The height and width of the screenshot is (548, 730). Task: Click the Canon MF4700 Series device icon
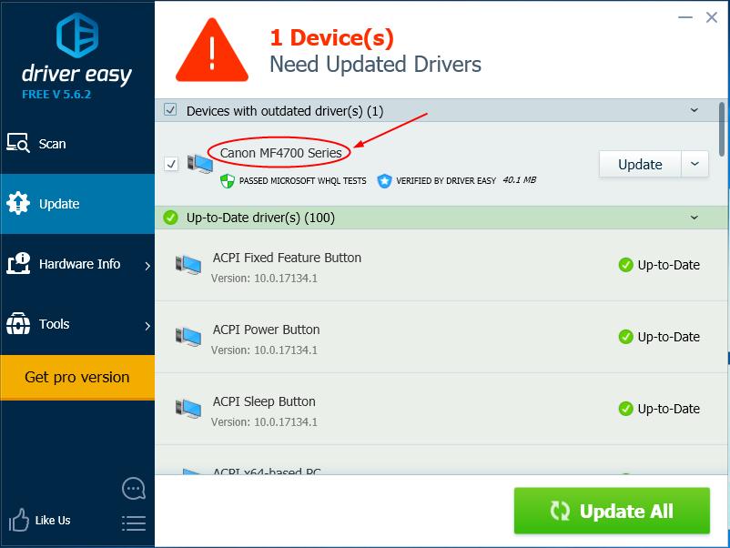(200, 164)
